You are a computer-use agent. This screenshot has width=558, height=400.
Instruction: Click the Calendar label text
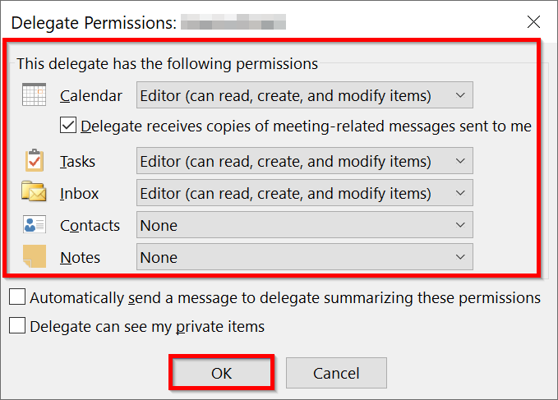tap(91, 96)
